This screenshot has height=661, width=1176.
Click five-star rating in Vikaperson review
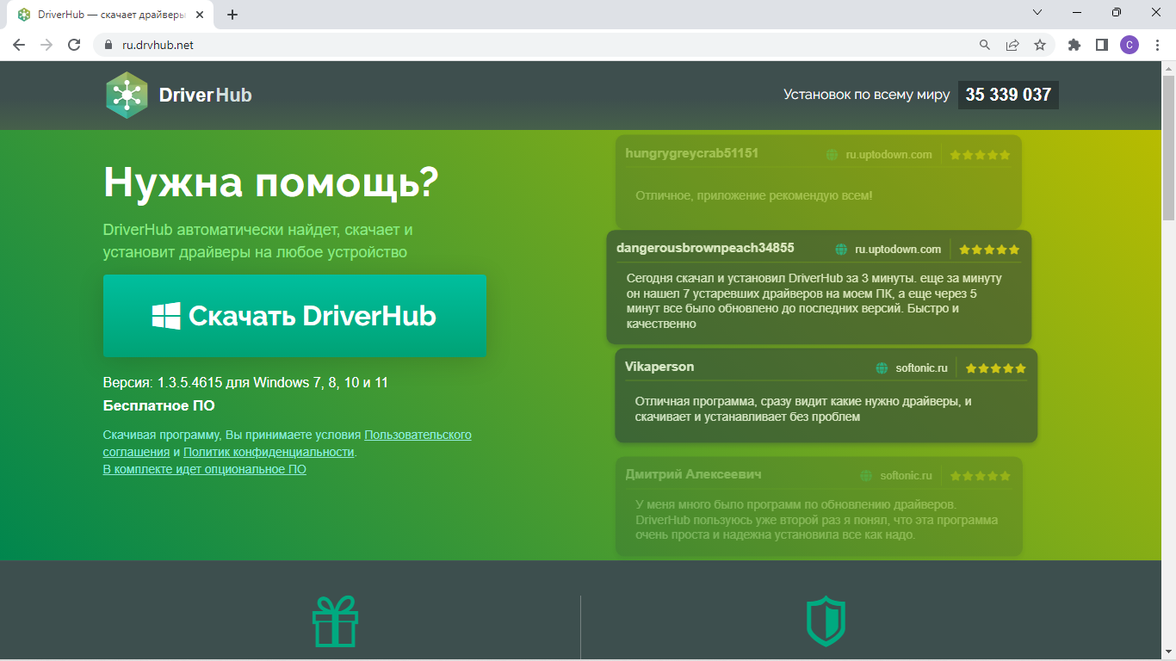[x=996, y=368]
